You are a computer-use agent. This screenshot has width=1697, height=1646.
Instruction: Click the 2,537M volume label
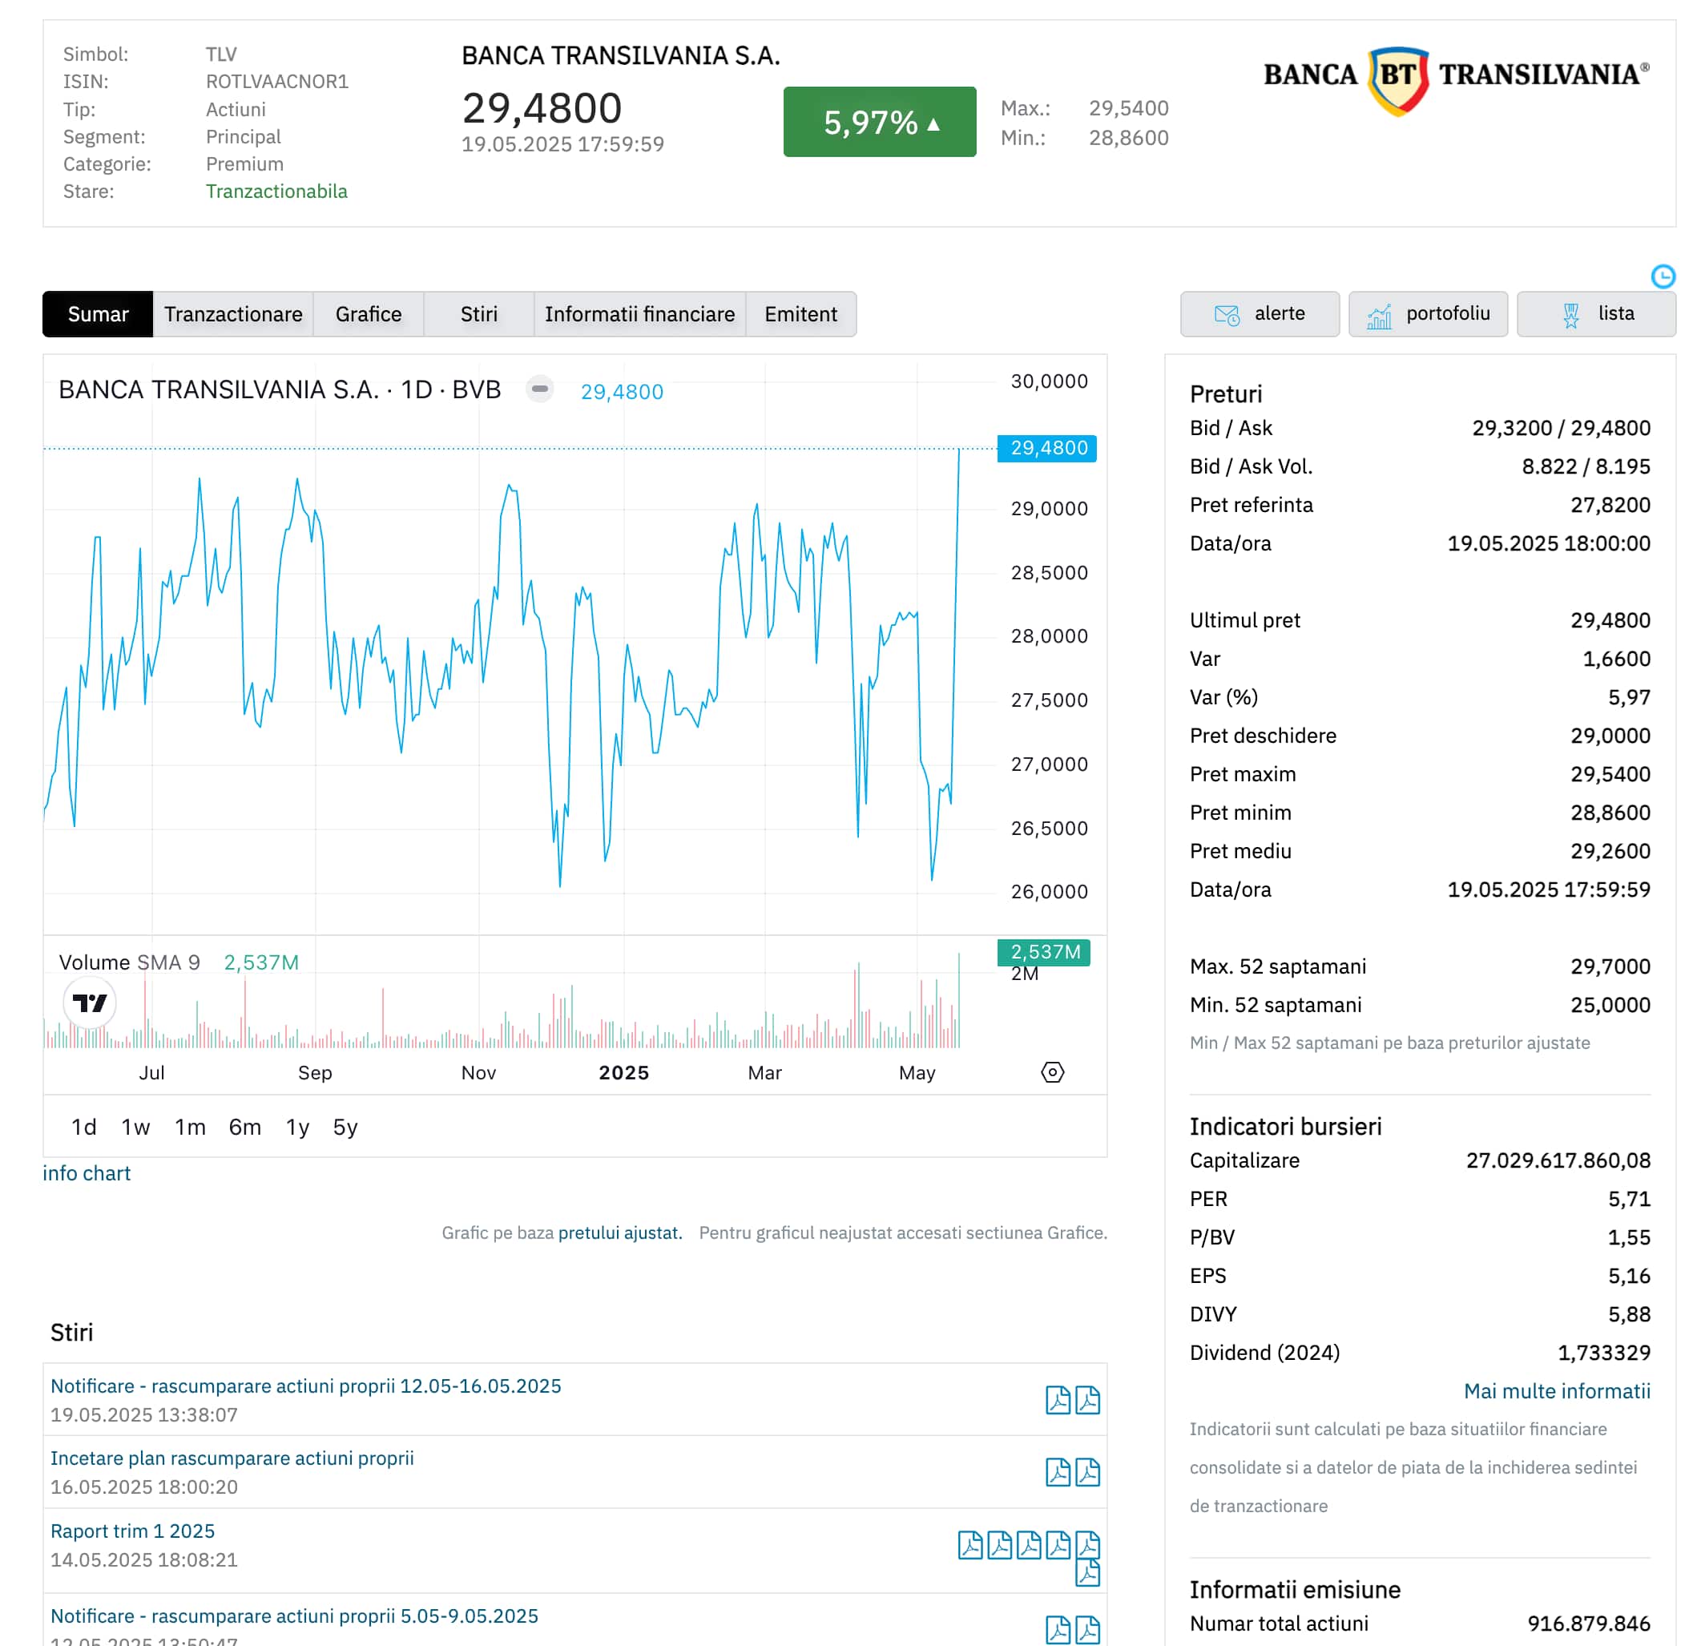(1044, 951)
